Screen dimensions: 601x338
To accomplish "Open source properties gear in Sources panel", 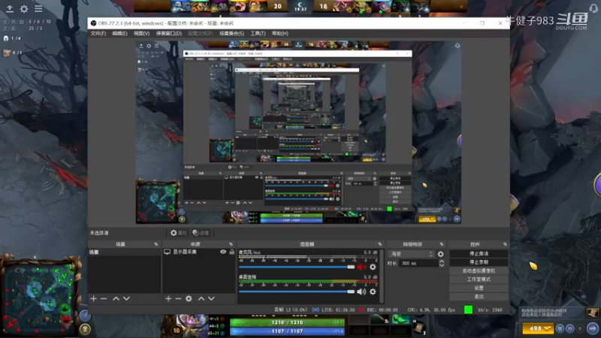I will pos(189,298).
